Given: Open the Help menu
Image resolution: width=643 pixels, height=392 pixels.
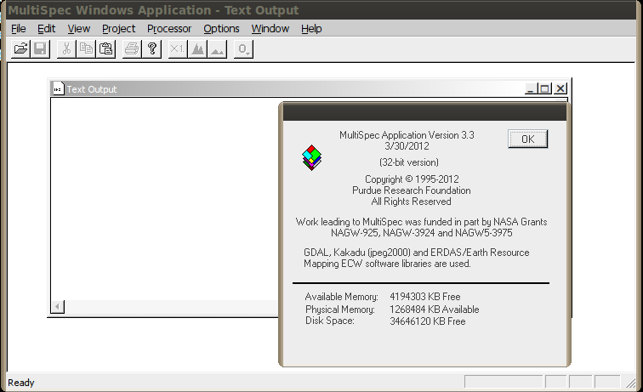Looking at the screenshot, I should (x=311, y=29).
